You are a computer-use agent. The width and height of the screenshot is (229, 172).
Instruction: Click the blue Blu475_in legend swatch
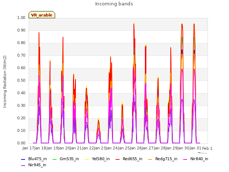(23, 159)
